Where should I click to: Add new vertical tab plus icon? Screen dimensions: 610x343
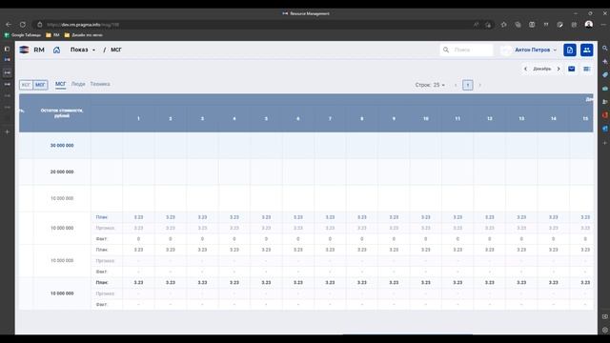[7, 131]
